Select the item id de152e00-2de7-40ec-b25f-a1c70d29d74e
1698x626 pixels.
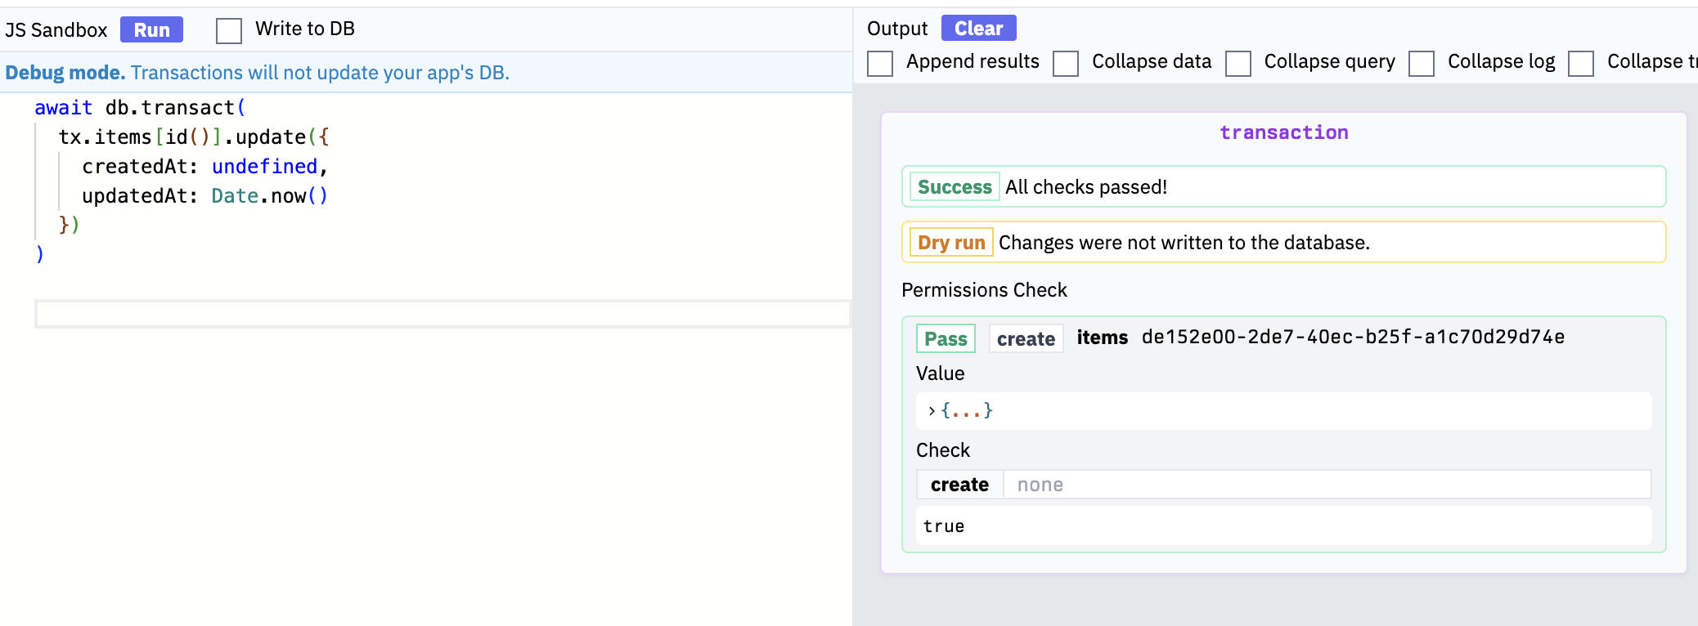(1353, 338)
